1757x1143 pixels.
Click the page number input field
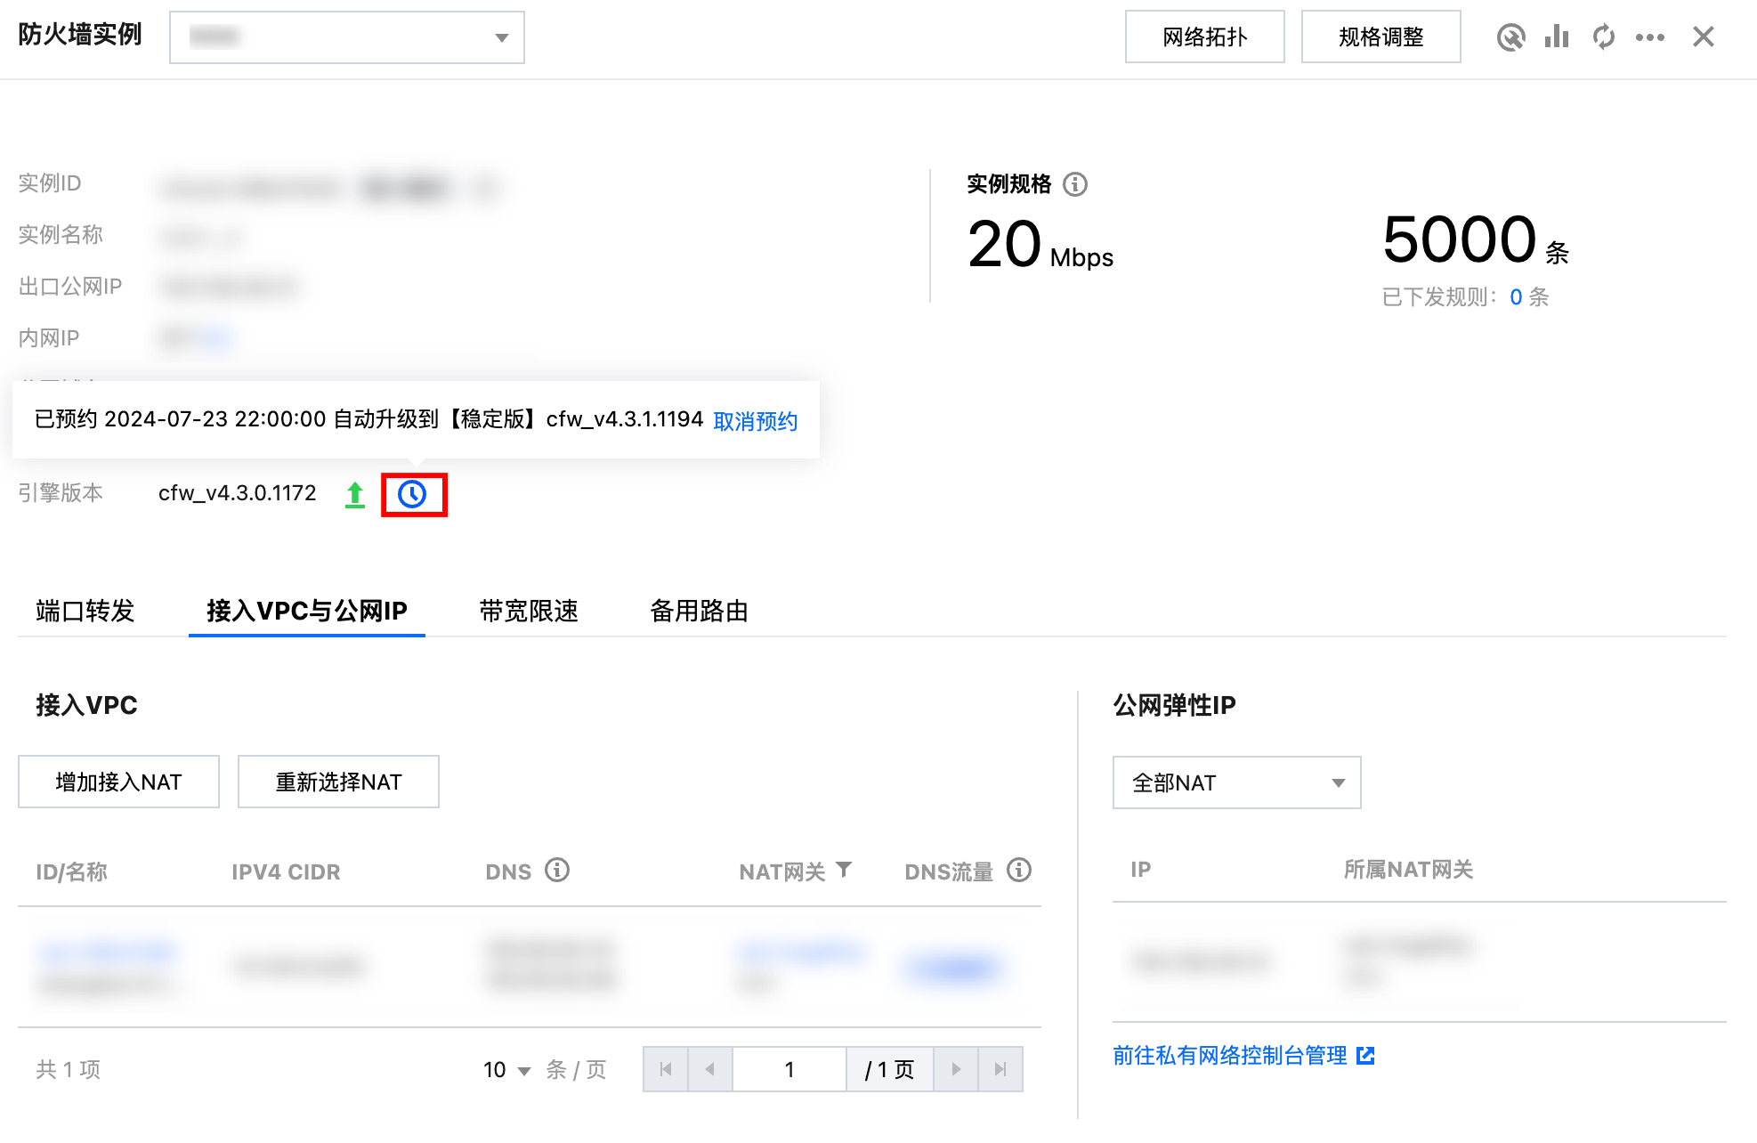pos(789,1069)
